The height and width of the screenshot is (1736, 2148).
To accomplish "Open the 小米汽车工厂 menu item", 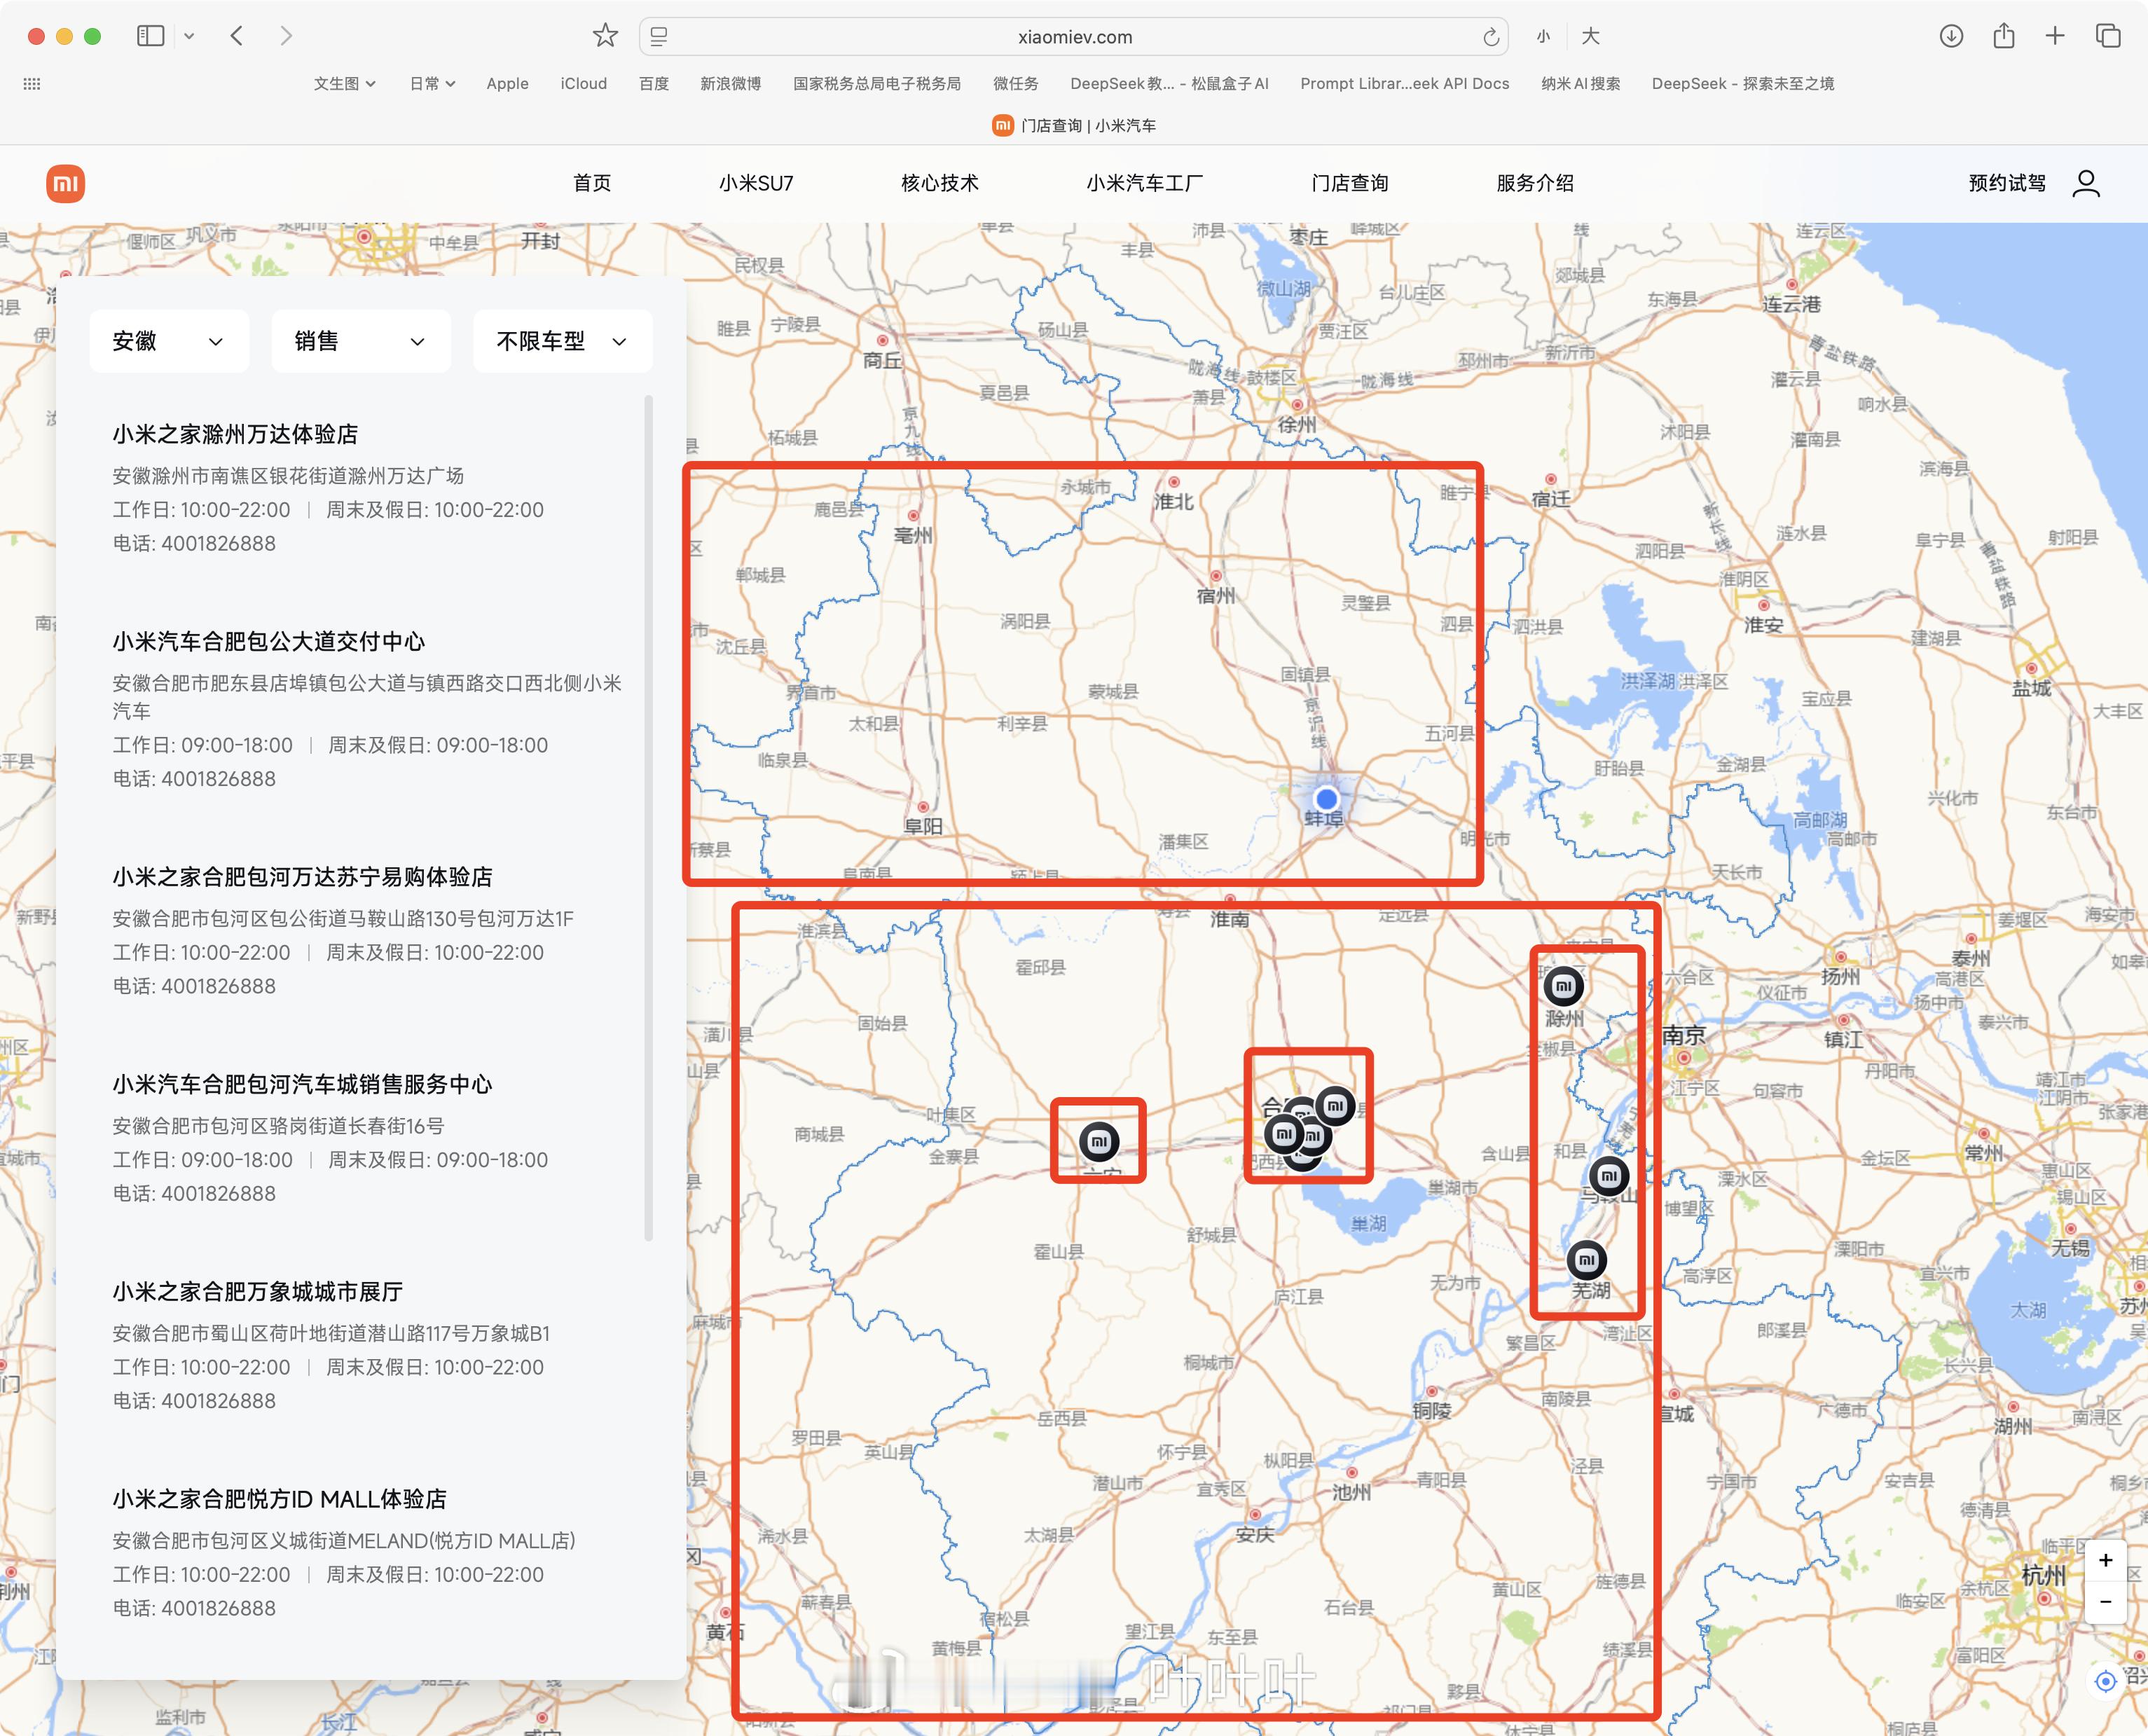I will 1145,183.
